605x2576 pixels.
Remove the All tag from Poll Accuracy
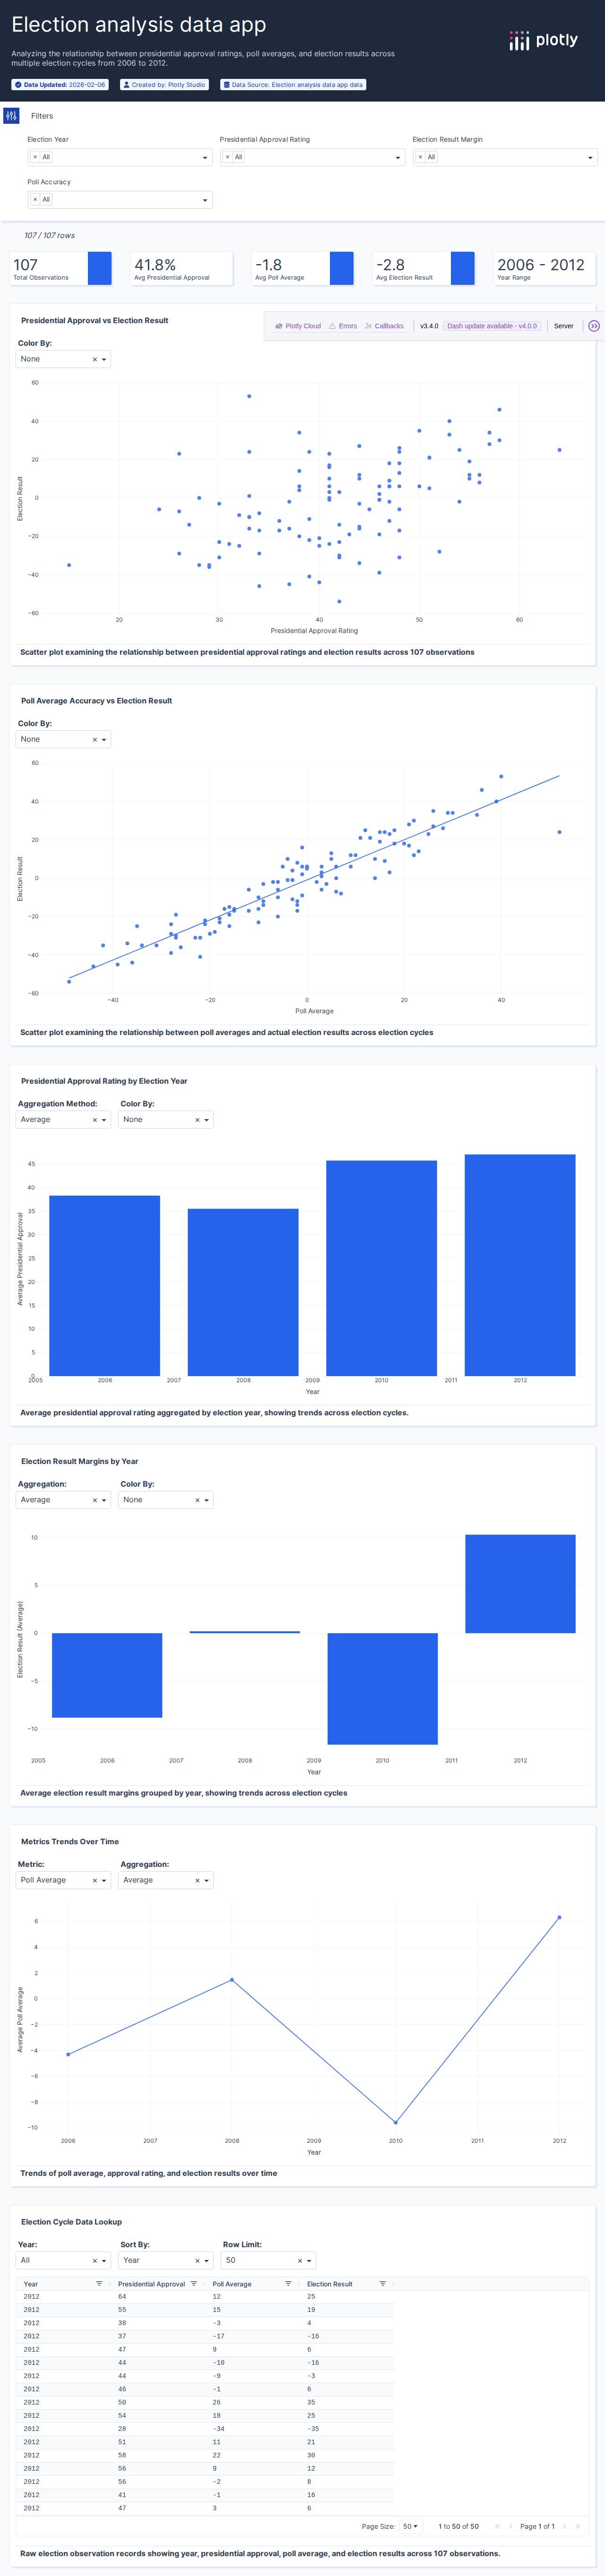(x=35, y=200)
